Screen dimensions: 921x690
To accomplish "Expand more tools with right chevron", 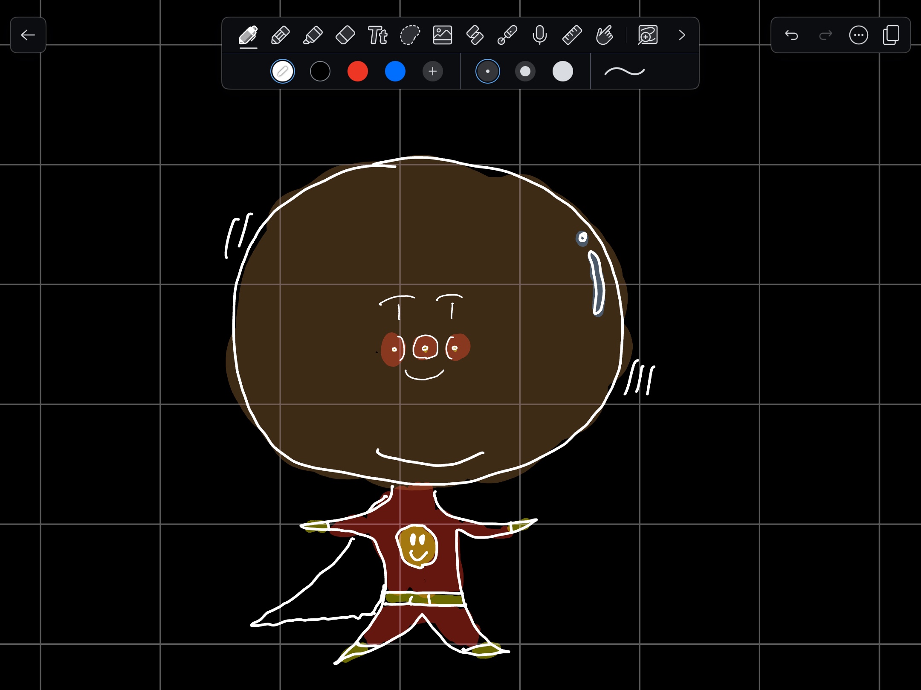I will tap(682, 35).
